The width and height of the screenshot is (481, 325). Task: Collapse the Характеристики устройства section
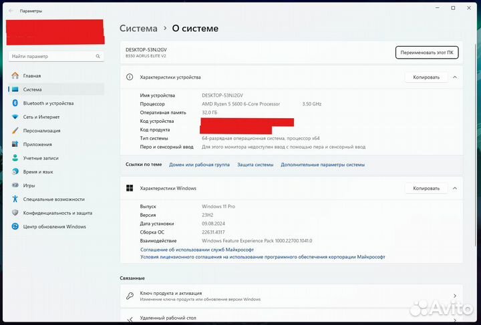pyautogui.click(x=455, y=77)
